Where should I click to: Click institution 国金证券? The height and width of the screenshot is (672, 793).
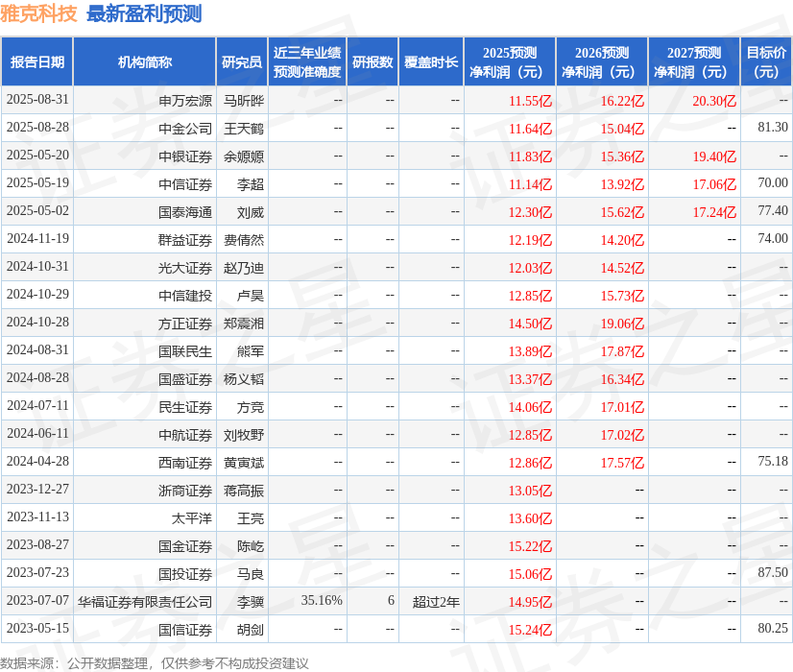pos(185,545)
